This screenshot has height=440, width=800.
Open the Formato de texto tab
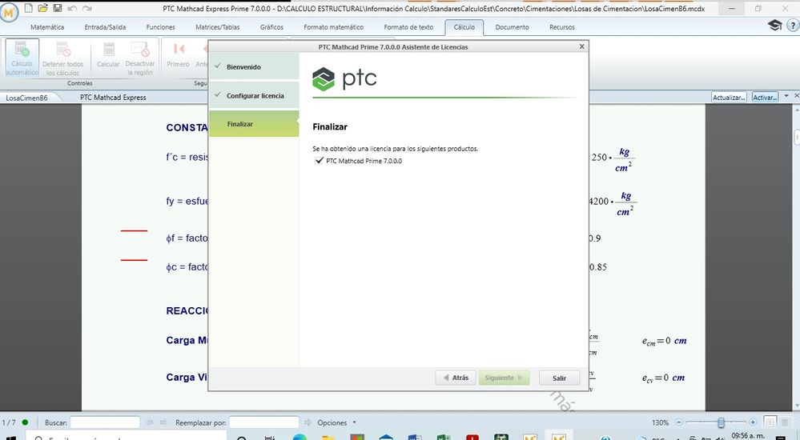pyautogui.click(x=408, y=27)
